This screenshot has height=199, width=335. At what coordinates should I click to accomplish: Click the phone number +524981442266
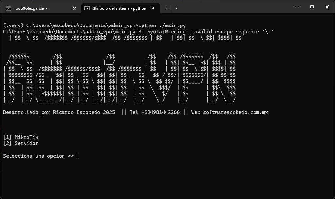pyautogui.click(x=160, y=112)
